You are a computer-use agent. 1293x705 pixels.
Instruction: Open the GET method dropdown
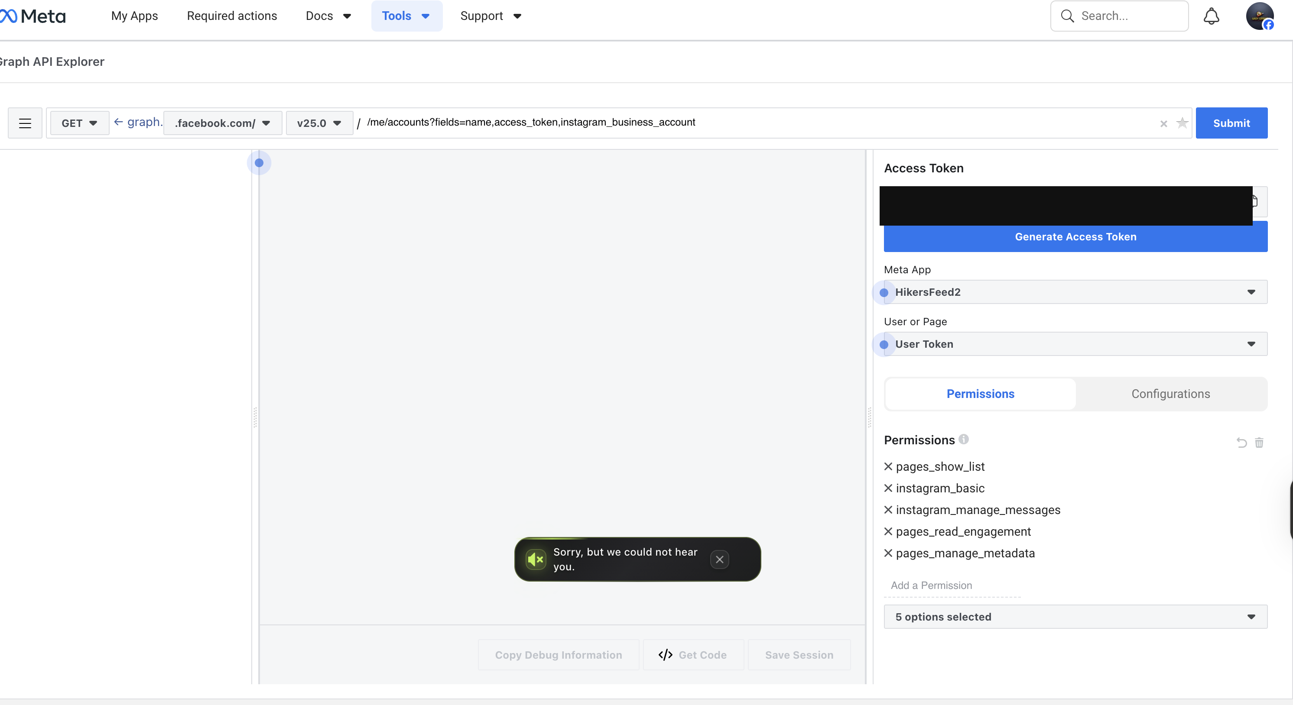tap(79, 123)
